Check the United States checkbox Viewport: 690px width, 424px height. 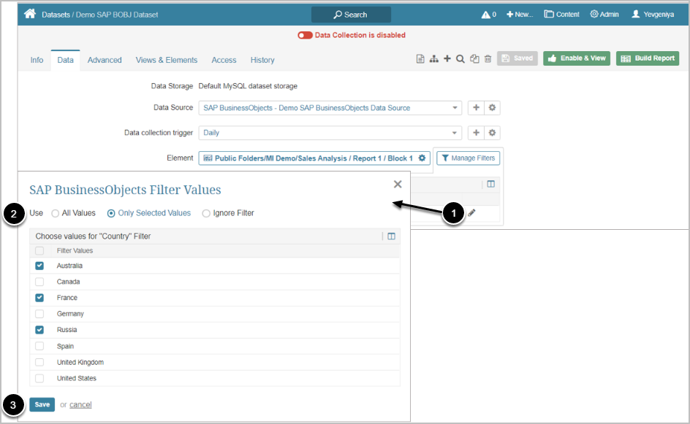point(39,378)
